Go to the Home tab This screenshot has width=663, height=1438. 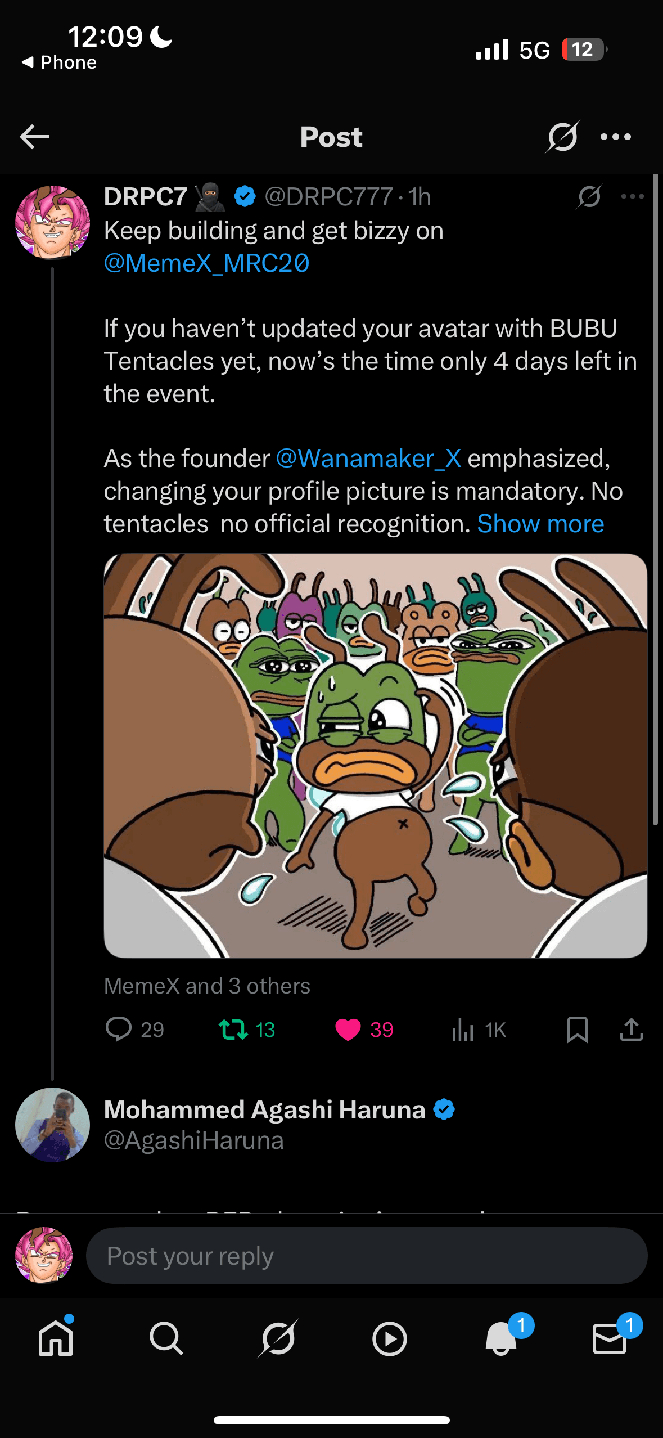[56, 1338]
